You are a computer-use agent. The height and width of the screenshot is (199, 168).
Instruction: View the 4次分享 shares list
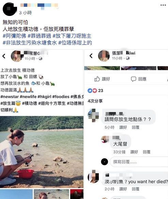[x=95, y=101]
